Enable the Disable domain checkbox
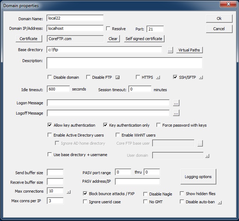The width and height of the screenshot is (239, 221). click(x=50, y=77)
